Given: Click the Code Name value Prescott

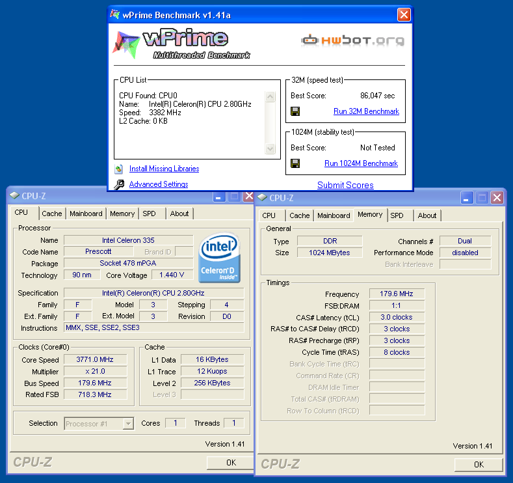Looking at the screenshot, I should point(98,251).
